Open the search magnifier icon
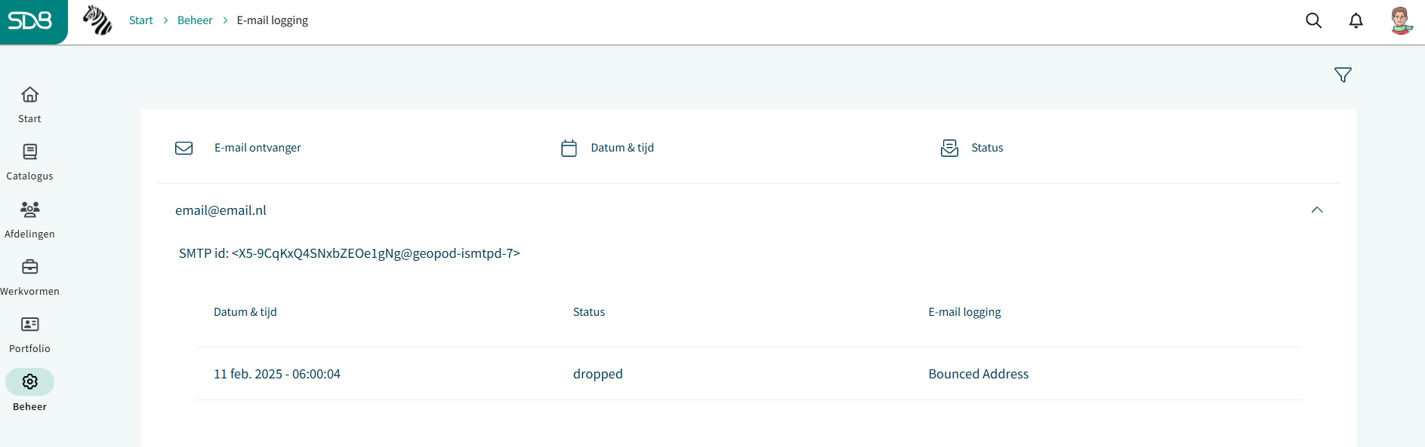Image resolution: width=1425 pixels, height=447 pixels. [x=1314, y=20]
